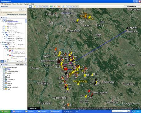141x113 pixels.
Task: Click the orange pushpin labeled 290
Action: [56, 49]
